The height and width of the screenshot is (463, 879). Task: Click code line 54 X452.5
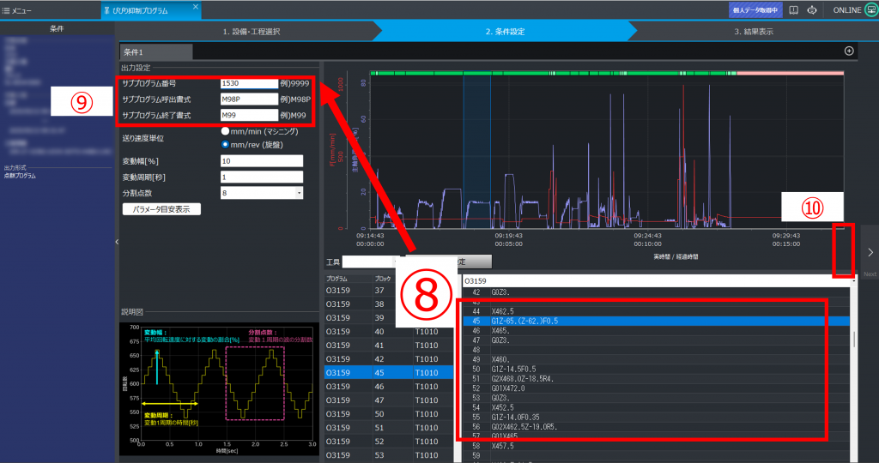point(656,407)
